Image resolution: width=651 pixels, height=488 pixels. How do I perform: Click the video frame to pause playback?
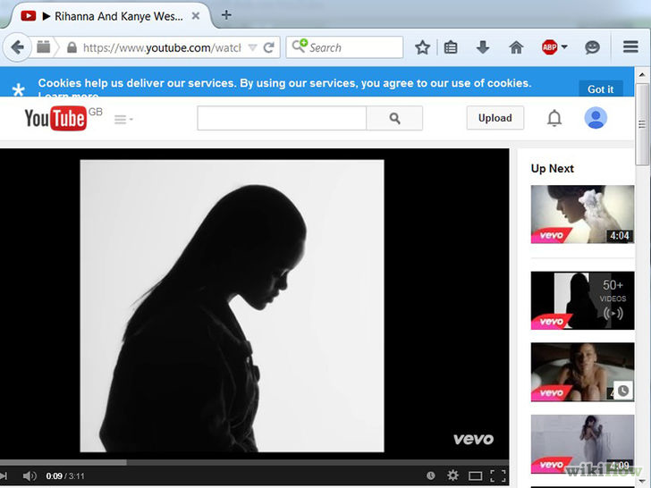(232, 306)
